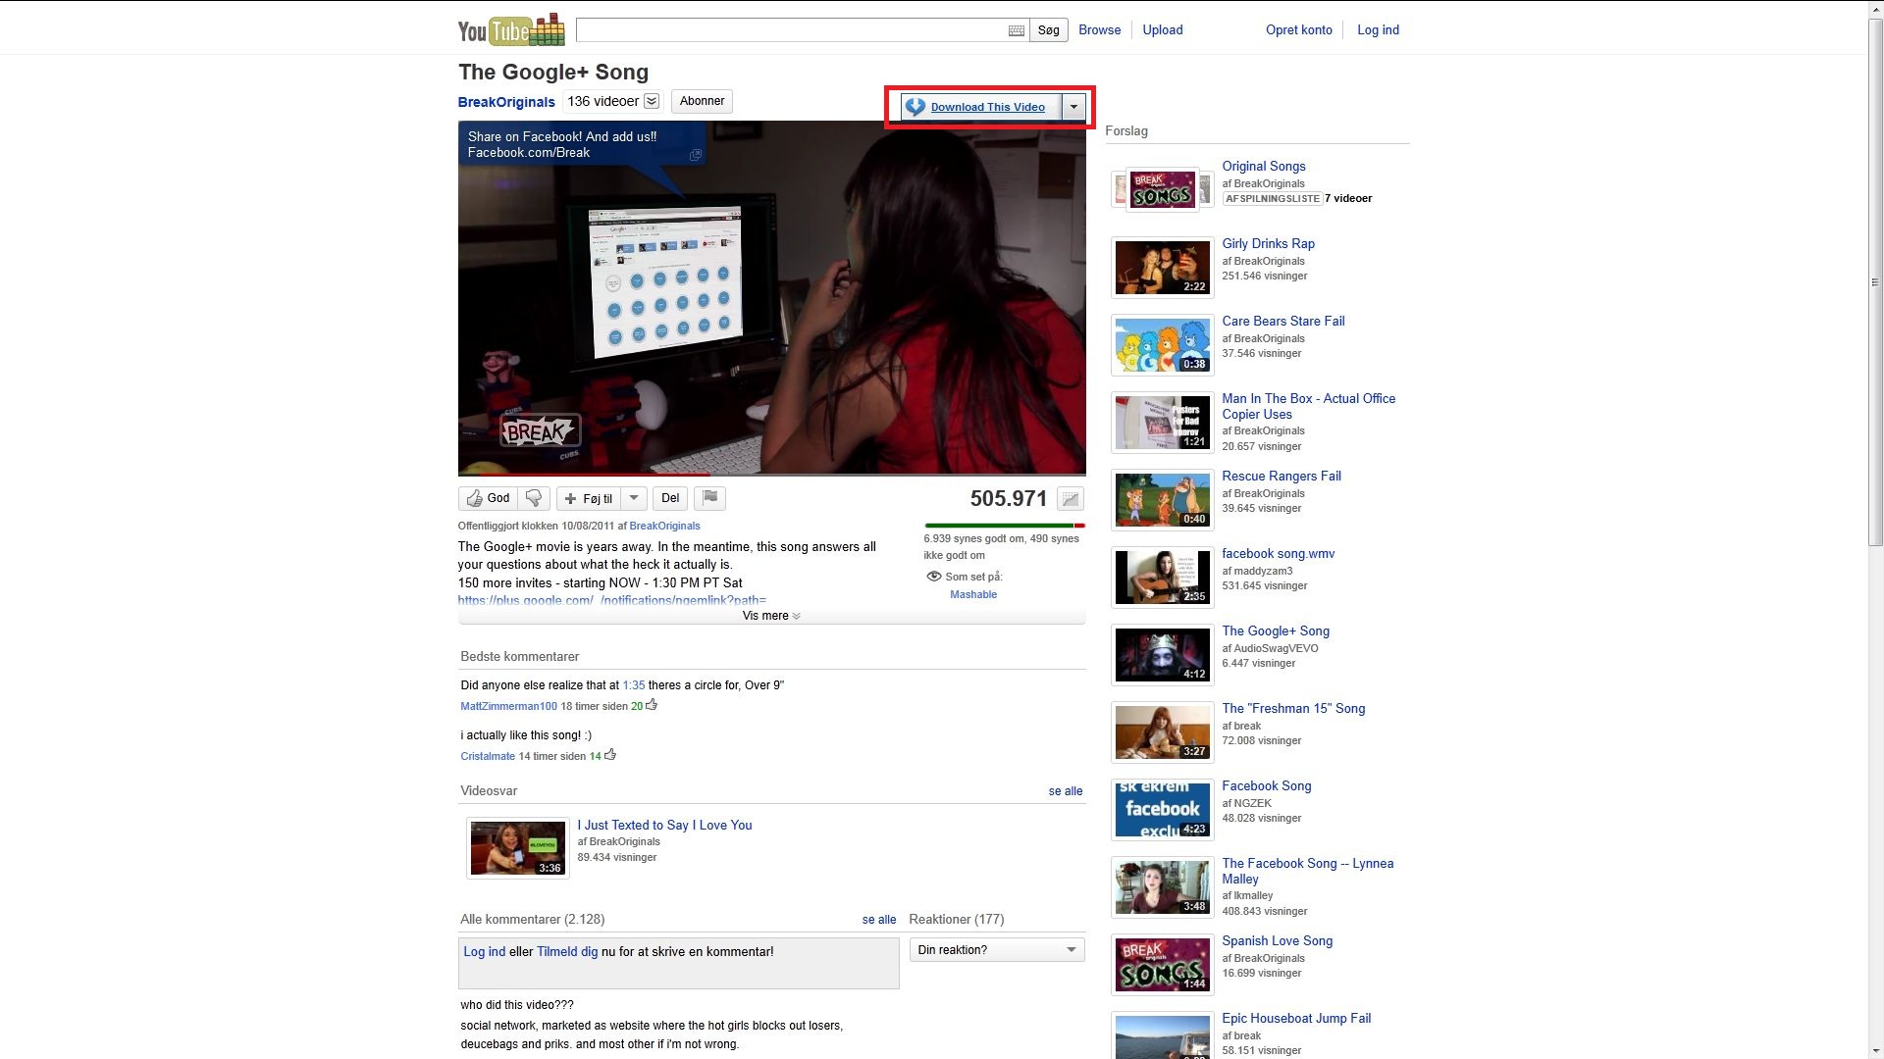Click the Download This Video arrow icon
This screenshot has width=1884, height=1059.
pos(915,107)
